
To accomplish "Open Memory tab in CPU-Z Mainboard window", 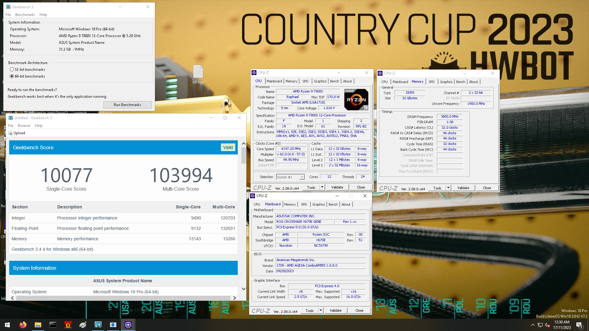I will point(290,204).
